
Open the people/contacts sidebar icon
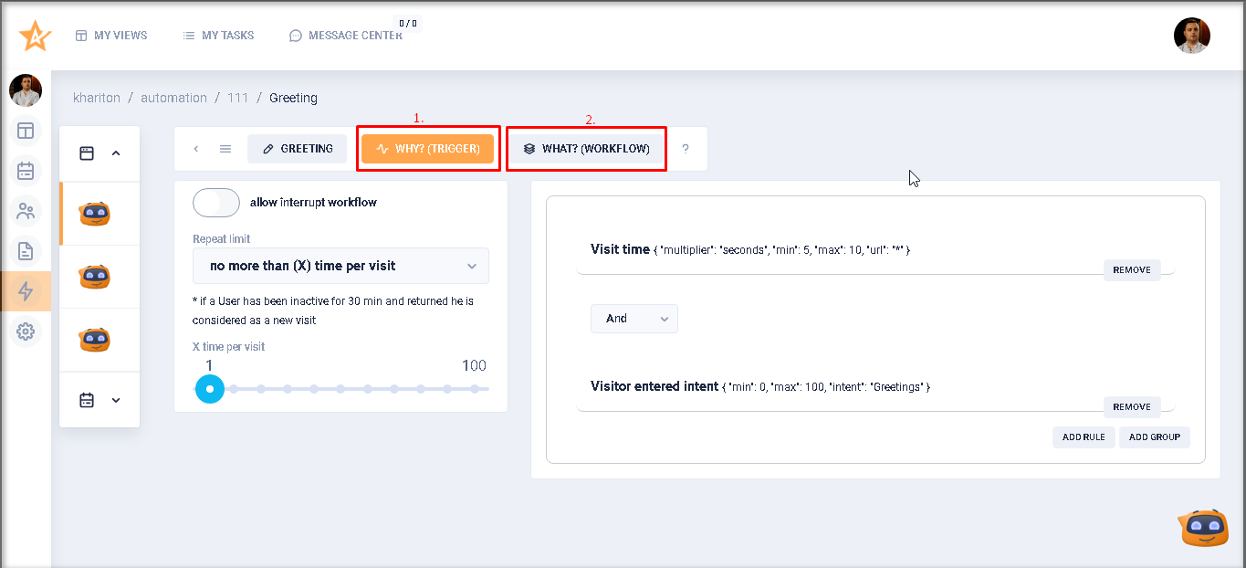tap(26, 212)
